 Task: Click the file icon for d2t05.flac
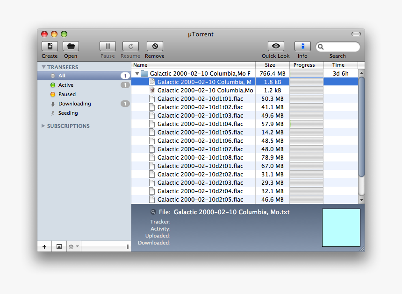[x=152, y=200]
